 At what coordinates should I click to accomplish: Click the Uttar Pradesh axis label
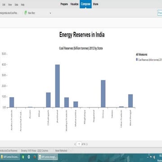(121, 118)
